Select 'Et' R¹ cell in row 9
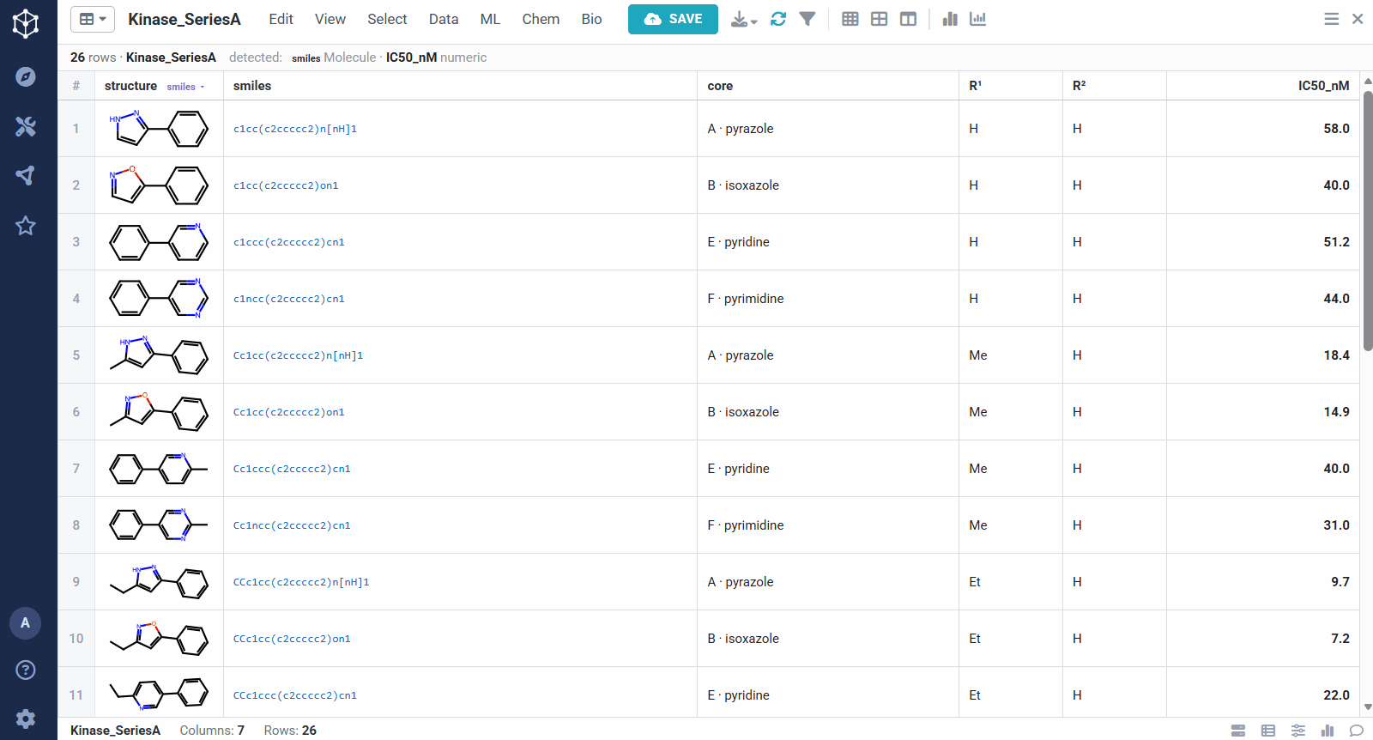The width and height of the screenshot is (1373, 740). coord(1011,582)
